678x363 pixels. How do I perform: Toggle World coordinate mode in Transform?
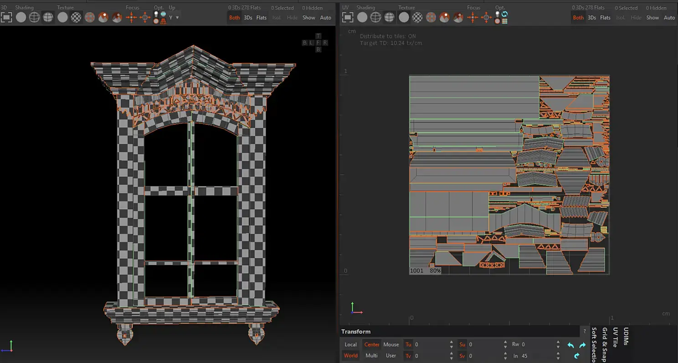pos(350,355)
